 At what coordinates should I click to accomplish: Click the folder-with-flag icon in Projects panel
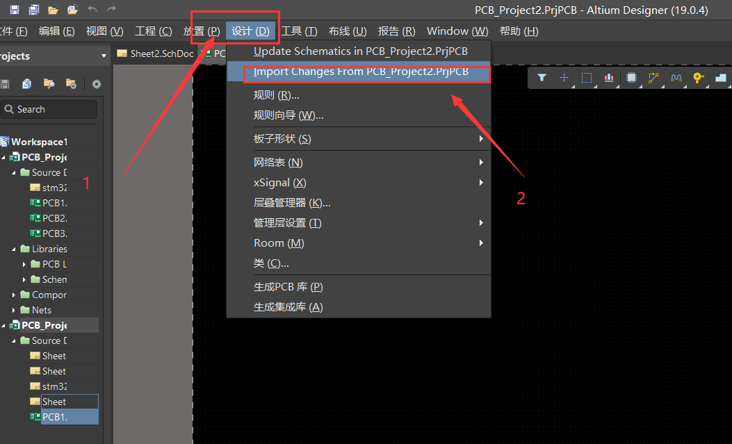click(49, 84)
